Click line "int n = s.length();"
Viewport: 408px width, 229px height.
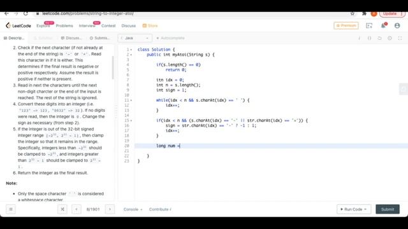[x=178, y=85]
